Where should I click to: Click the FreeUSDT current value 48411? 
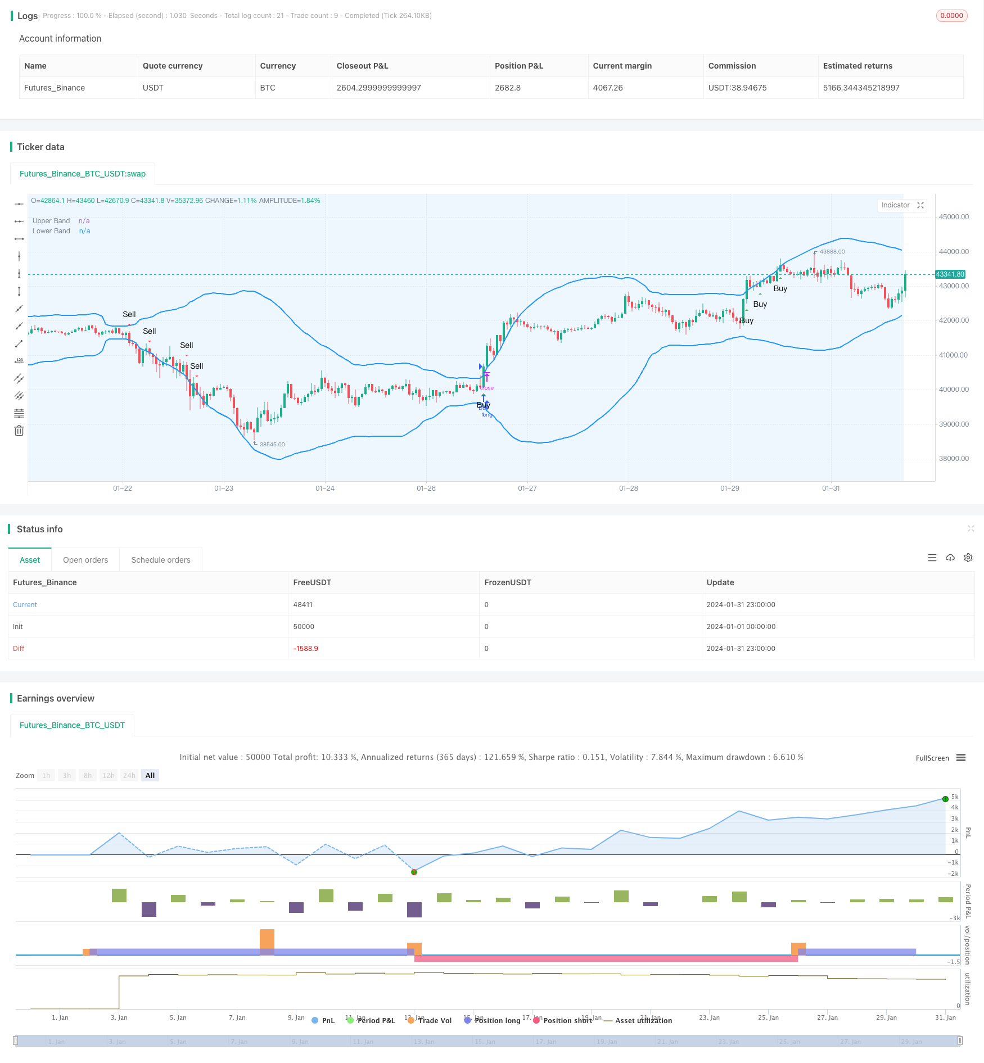click(303, 604)
